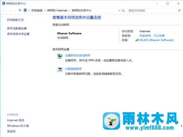Click the Weaver Software network name

[69, 33]
